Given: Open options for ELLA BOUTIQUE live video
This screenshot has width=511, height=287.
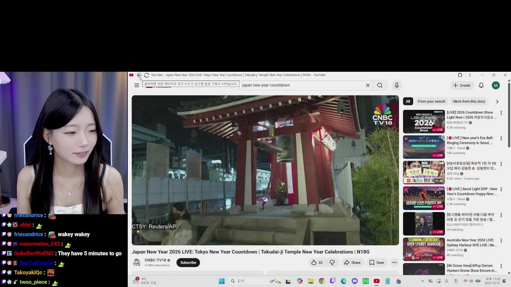Looking at the screenshot, I should tap(501, 215).
